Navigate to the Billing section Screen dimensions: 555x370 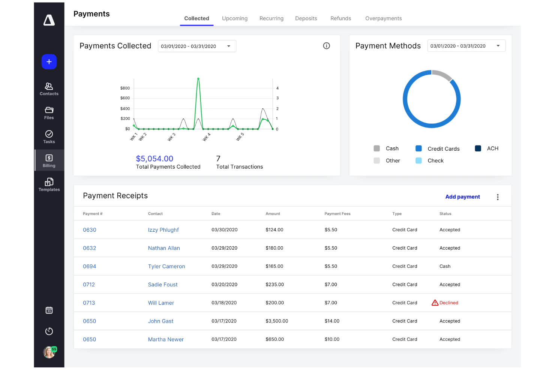coord(49,160)
